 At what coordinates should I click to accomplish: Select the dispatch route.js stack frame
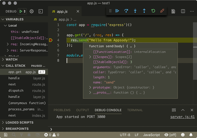point(24,91)
